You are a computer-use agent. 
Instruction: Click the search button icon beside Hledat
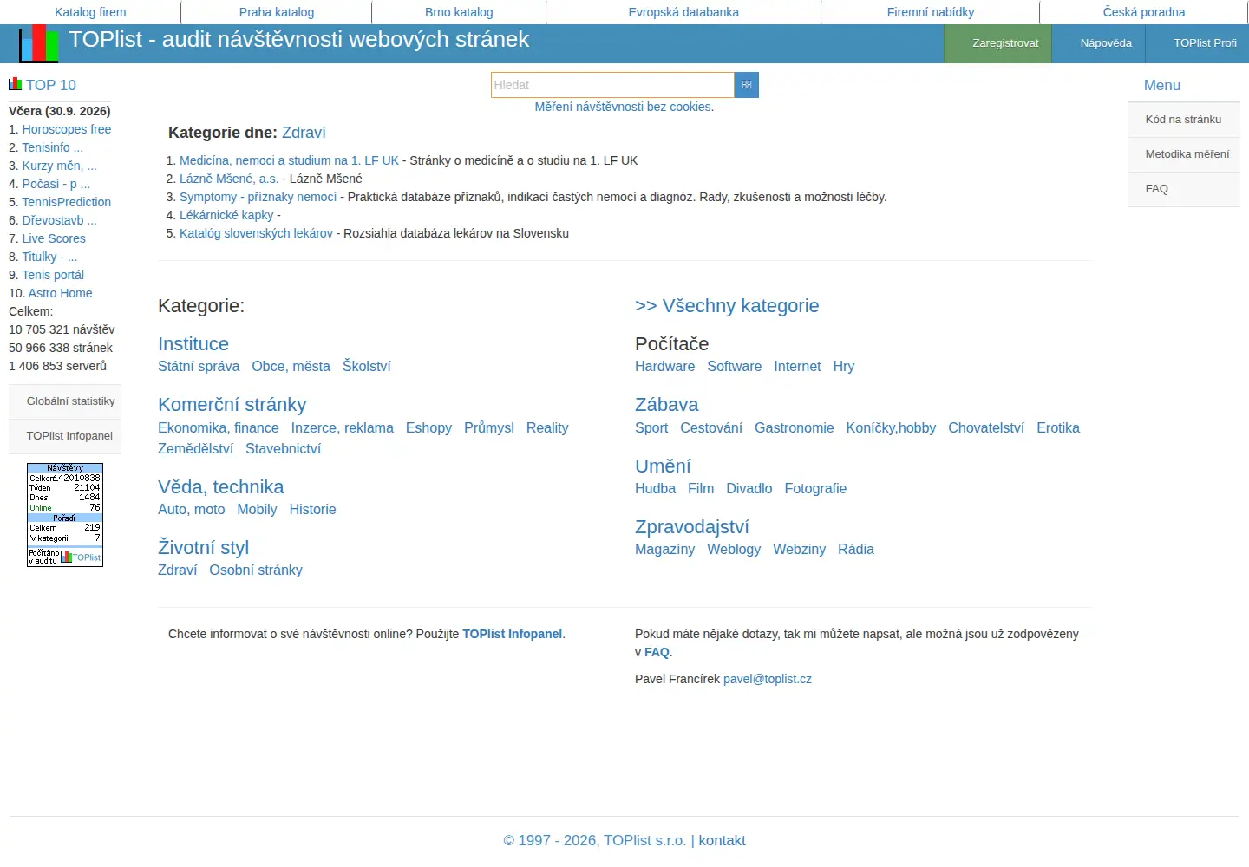[x=747, y=85]
